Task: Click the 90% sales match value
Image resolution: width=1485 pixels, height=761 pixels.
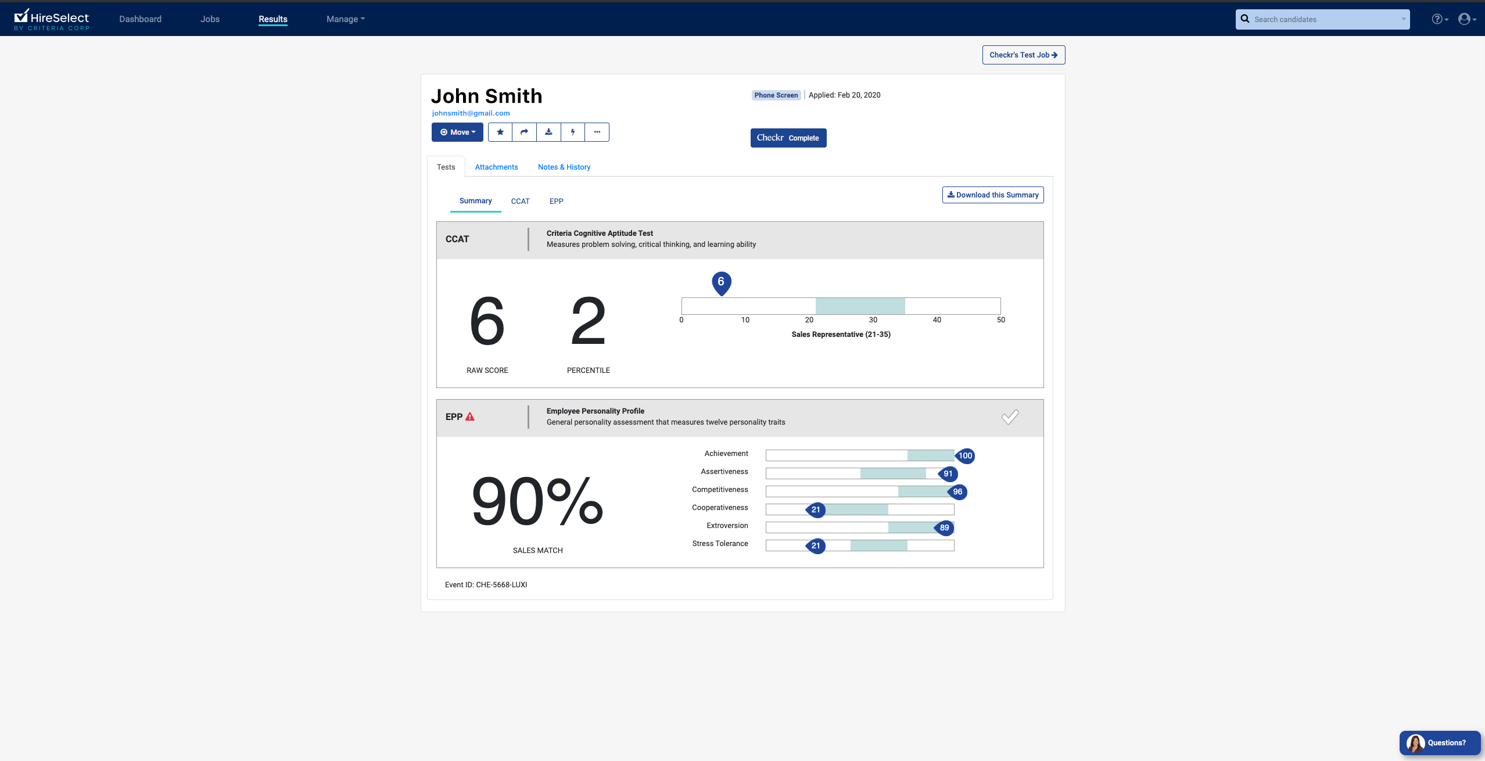Action: tap(537, 501)
